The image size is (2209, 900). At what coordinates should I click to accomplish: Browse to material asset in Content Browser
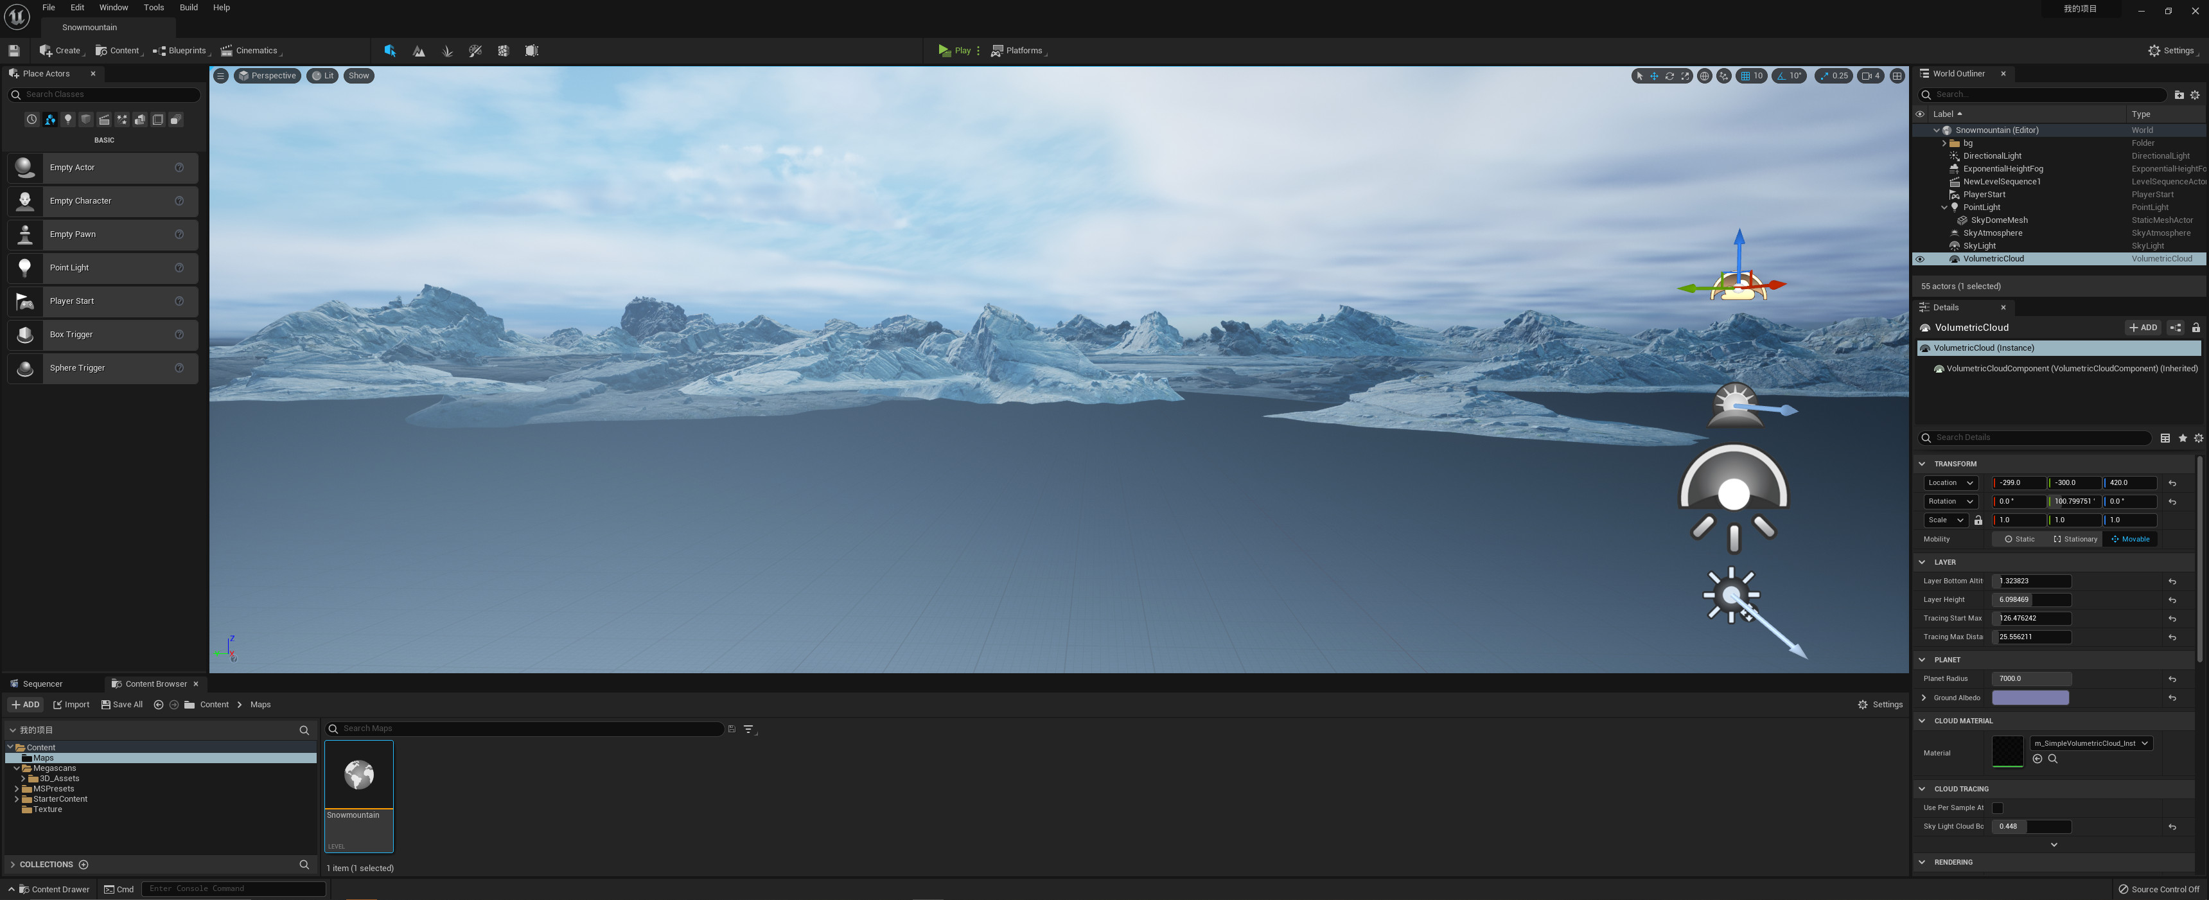pos(2053,759)
